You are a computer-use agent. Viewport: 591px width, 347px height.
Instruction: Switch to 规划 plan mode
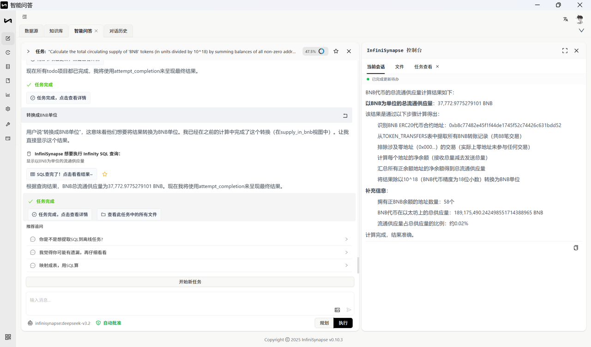(324, 323)
